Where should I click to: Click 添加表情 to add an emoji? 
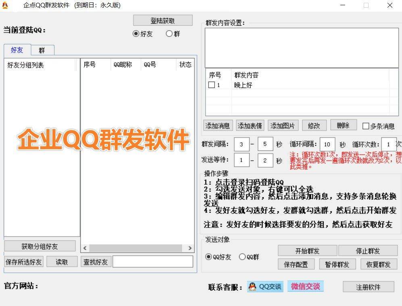250,125
